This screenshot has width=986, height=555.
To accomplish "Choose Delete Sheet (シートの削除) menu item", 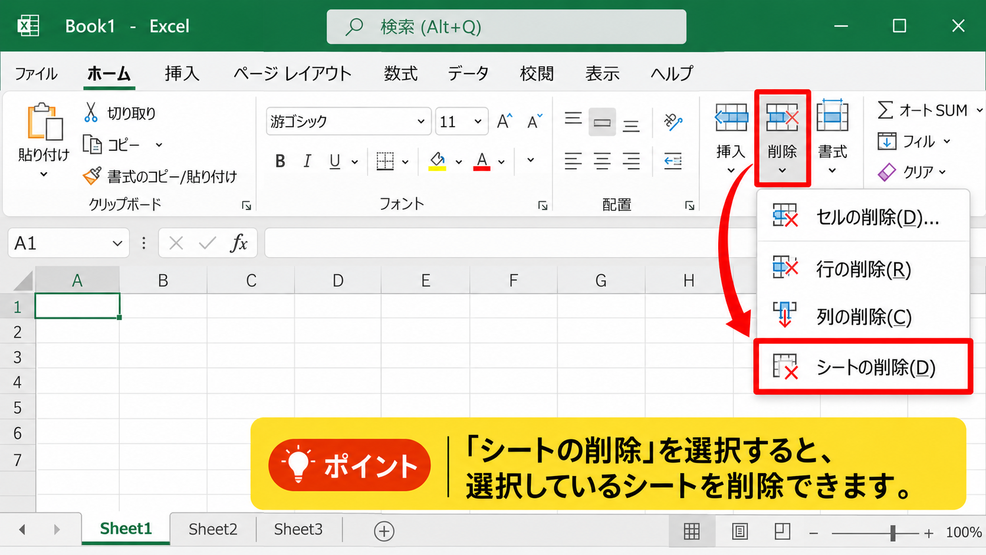I will coord(863,367).
